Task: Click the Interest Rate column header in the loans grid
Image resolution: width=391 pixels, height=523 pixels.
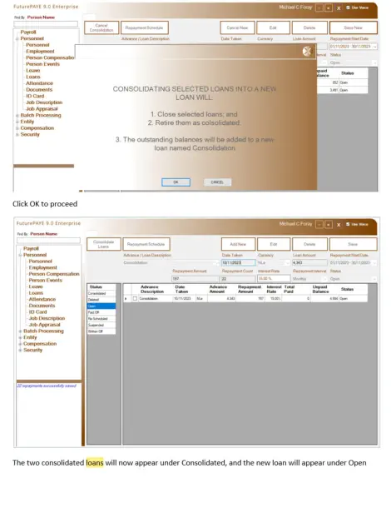Action: point(274,289)
